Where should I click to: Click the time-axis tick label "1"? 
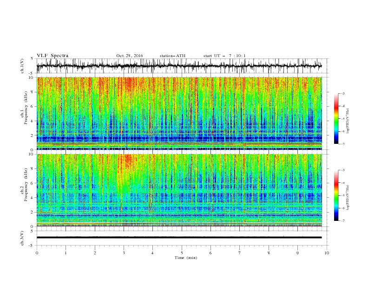[x=66, y=253]
